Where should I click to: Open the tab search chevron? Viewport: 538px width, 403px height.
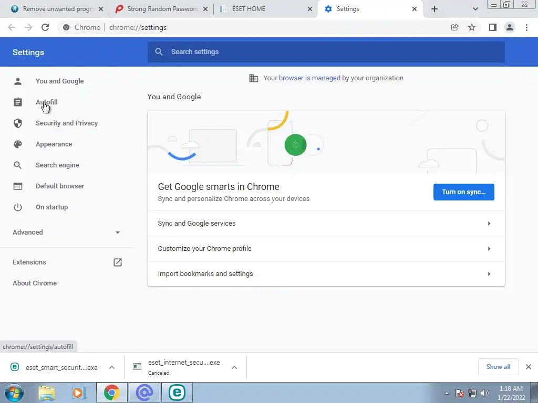(475, 9)
